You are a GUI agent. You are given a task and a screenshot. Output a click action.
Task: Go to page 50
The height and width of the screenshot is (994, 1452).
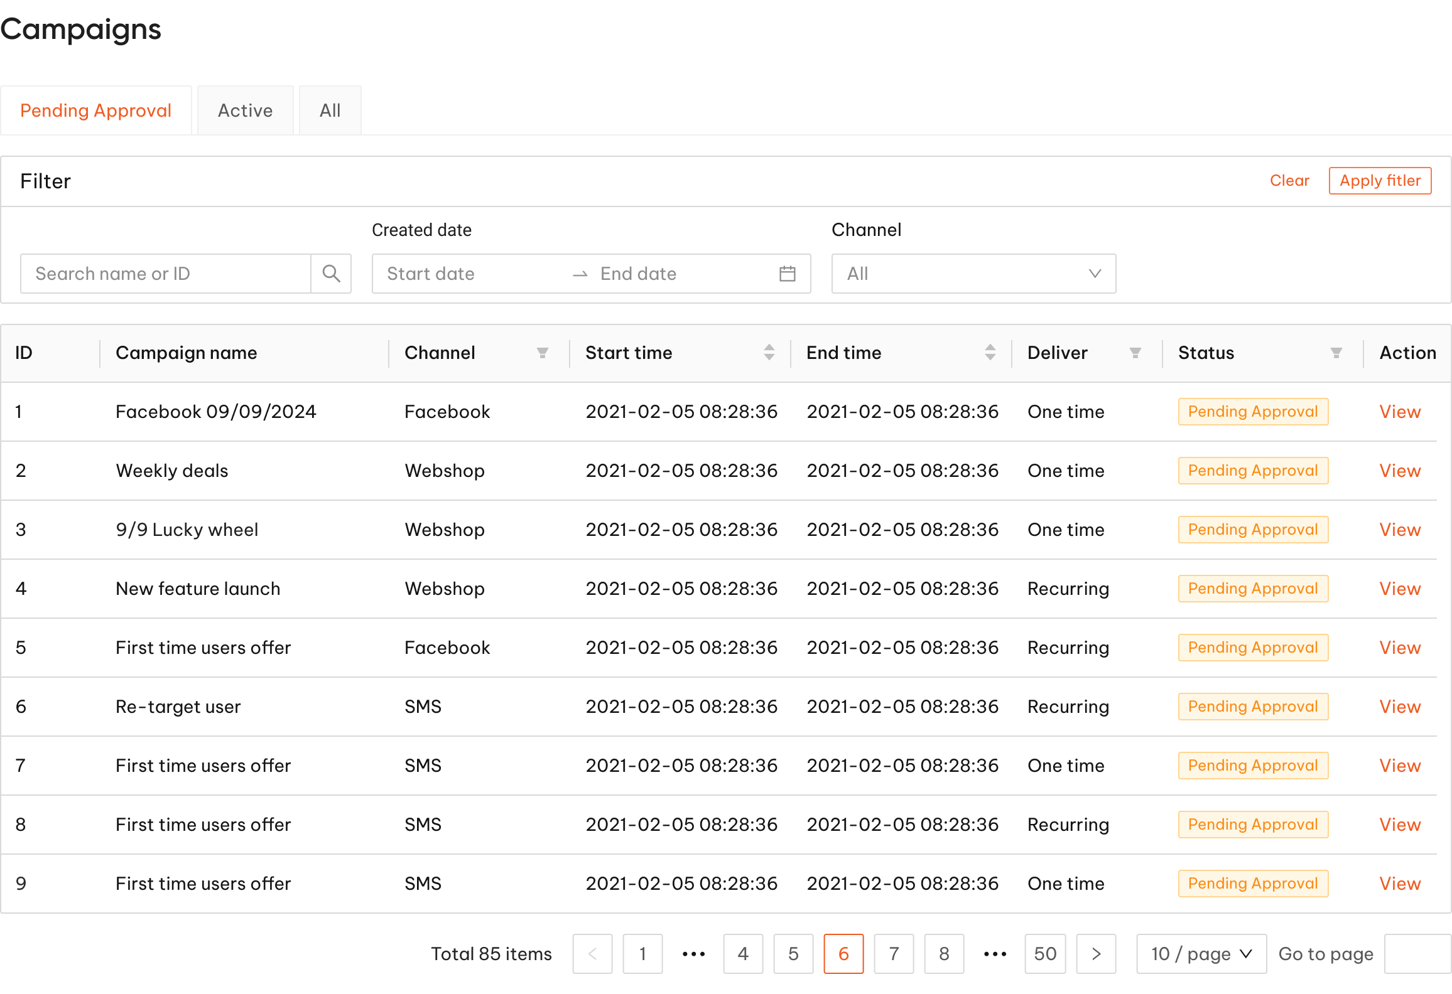(x=1045, y=954)
